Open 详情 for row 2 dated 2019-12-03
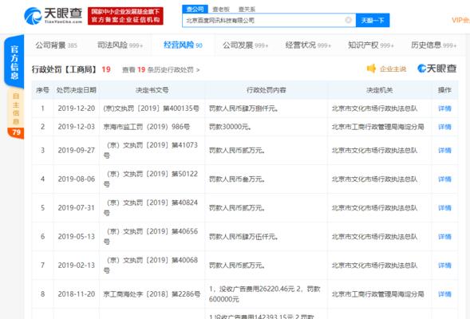 click(x=444, y=127)
